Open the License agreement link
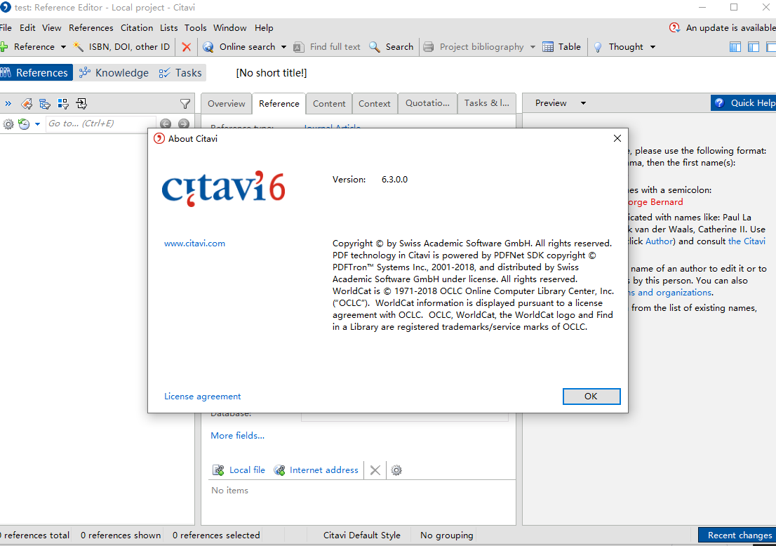The image size is (776, 546). click(202, 397)
